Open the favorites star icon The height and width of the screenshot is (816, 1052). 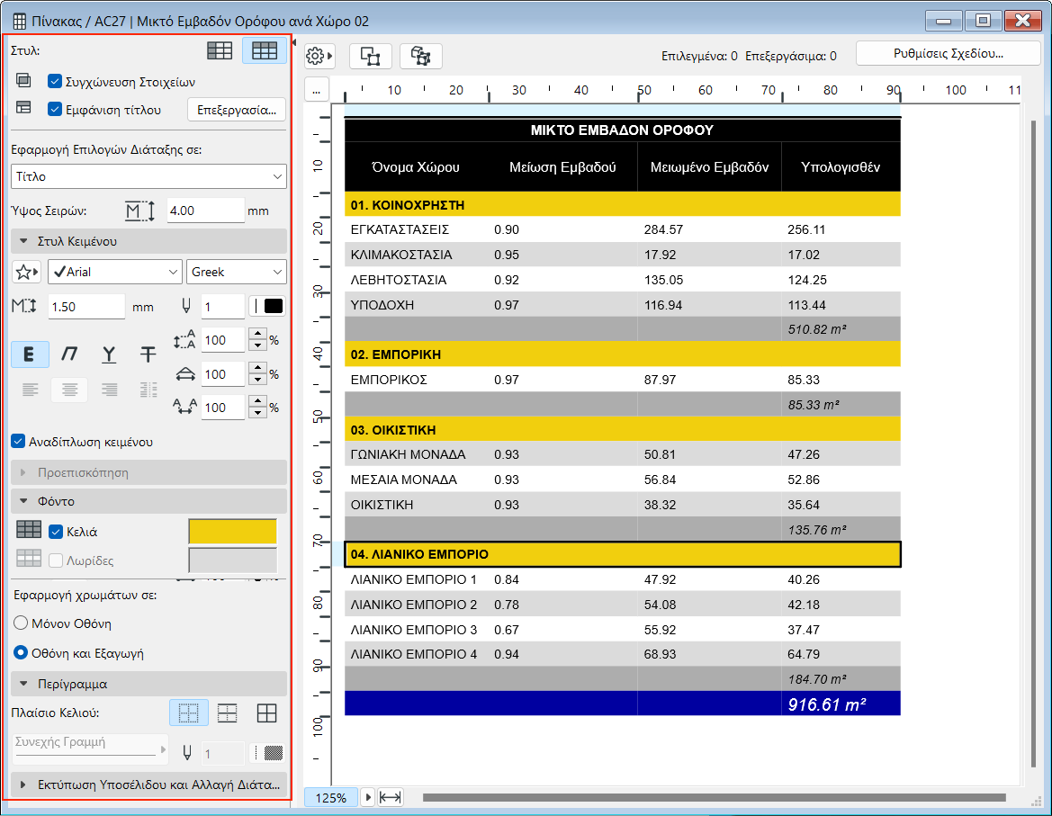tap(27, 272)
